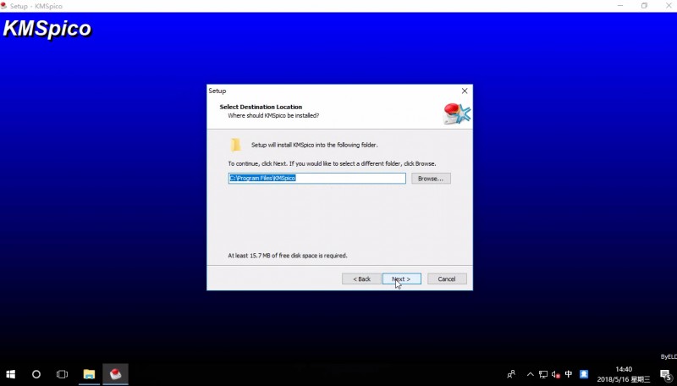Click the KMSpico title bar app icon
Viewport: 677px width, 386px height.
click(4, 6)
